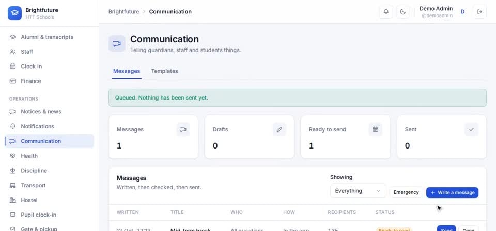Click the Clock in calendar icon
Image resolution: width=496 pixels, height=231 pixels.
click(12, 67)
